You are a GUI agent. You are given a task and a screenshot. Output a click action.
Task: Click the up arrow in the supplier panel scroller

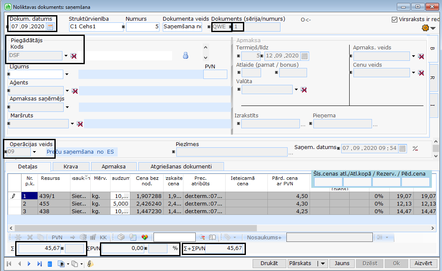click(205, 47)
